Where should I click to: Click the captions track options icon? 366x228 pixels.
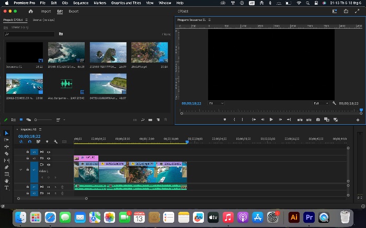(x=64, y=141)
